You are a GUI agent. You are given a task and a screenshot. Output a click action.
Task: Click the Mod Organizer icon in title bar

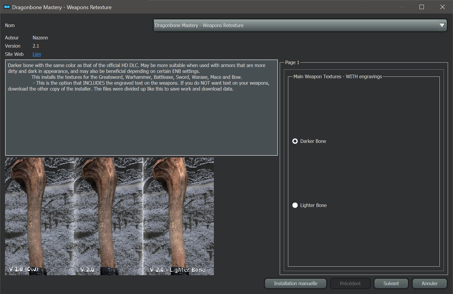(7, 7)
